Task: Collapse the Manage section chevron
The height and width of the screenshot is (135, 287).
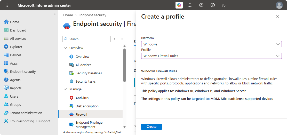Action: (x=65, y=89)
